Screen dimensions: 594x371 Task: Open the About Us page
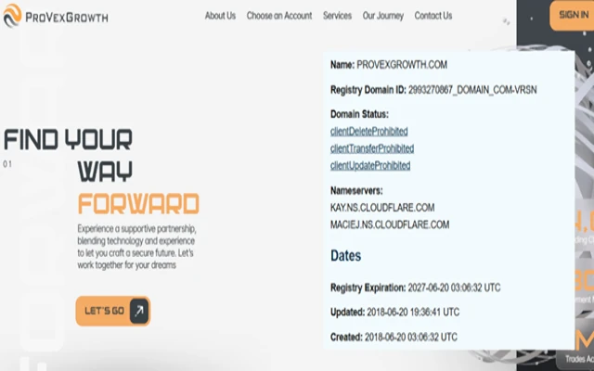tap(220, 16)
